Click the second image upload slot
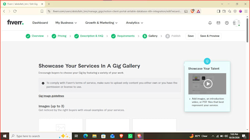 pyautogui.click(x=107, y=125)
